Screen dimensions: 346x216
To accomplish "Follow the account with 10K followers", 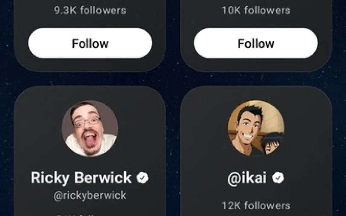I will pyautogui.click(x=256, y=43).
